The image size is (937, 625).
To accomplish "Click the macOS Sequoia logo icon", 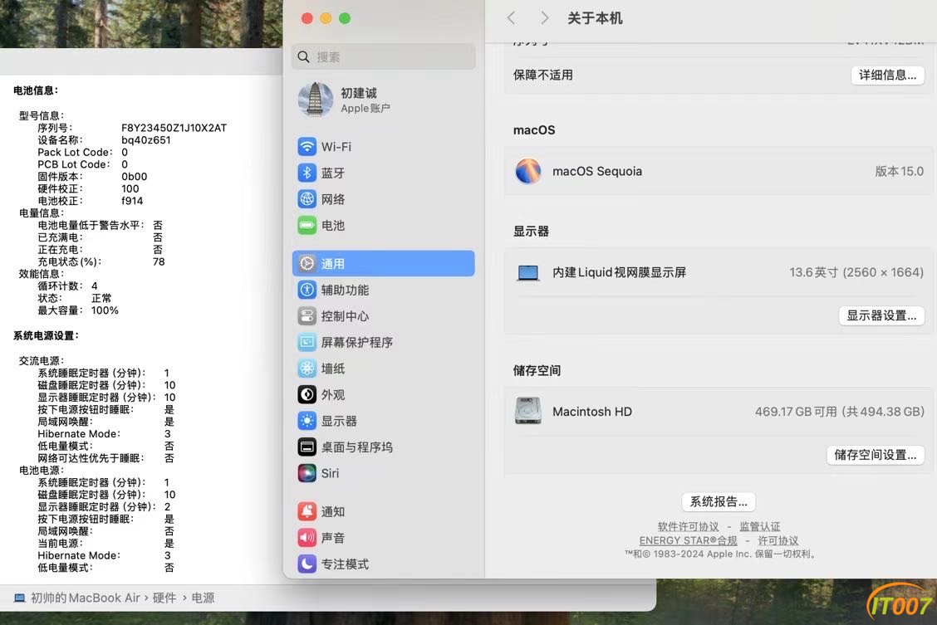I will 527,171.
